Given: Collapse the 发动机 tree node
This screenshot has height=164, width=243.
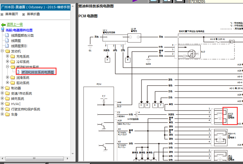Looking at the screenshot, I should tap(2, 51).
